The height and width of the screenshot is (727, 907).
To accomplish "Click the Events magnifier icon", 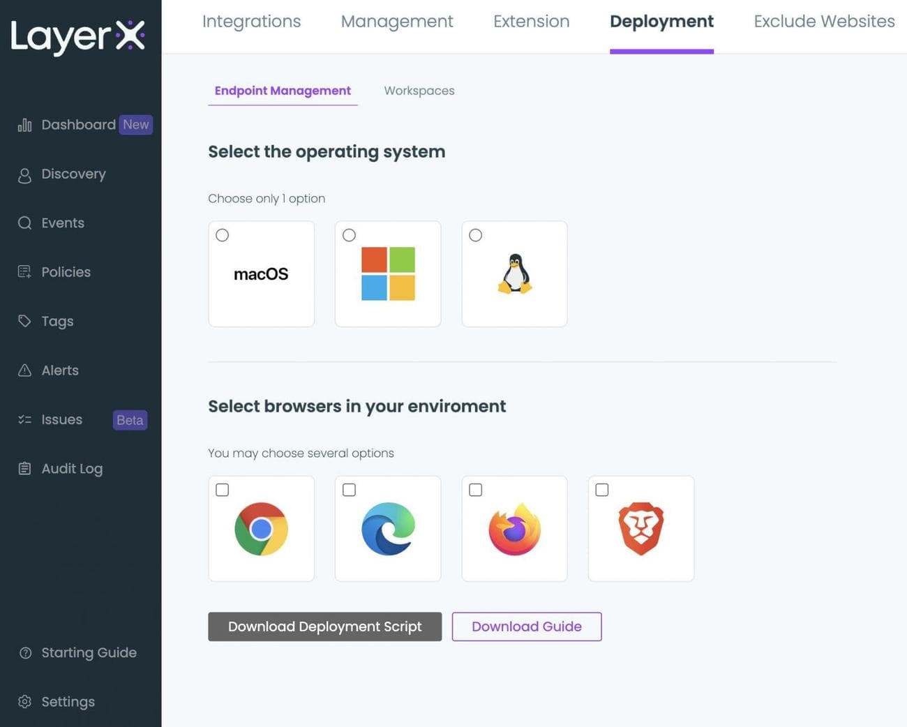I will pos(25,223).
